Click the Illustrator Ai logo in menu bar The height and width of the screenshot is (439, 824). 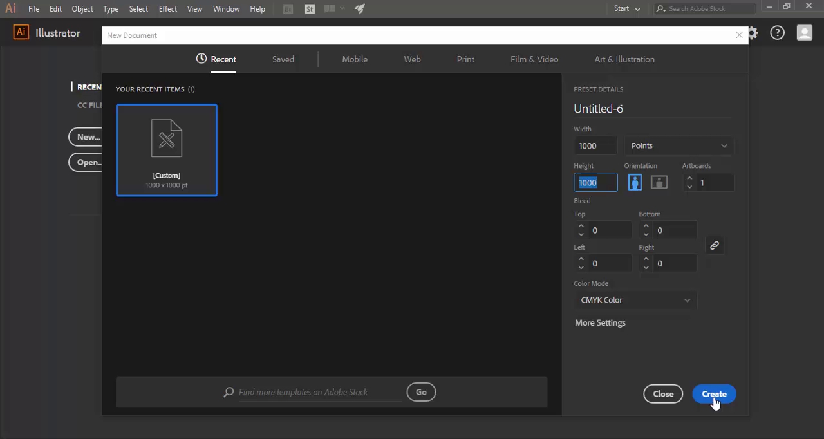click(10, 9)
